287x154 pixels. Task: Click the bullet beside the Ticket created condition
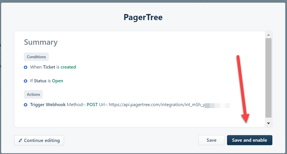pyautogui.click(x=26, y=67)
